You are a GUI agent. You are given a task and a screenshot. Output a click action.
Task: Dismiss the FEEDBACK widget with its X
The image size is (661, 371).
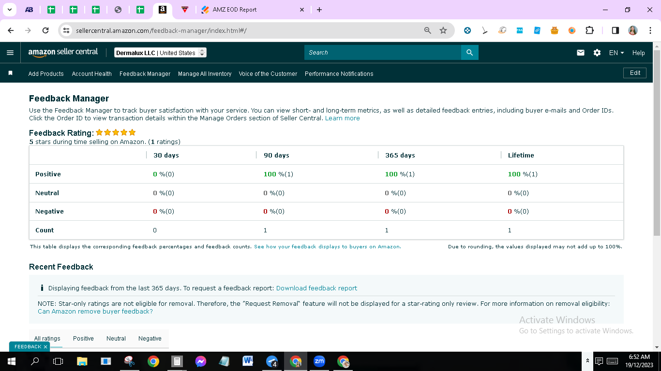tap(45, 347)
